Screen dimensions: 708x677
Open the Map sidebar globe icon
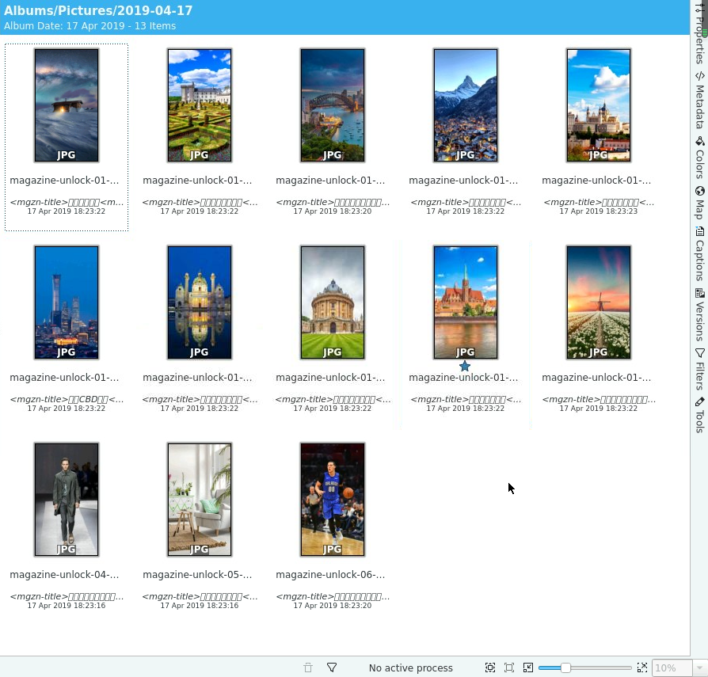(x=700, y=191)
